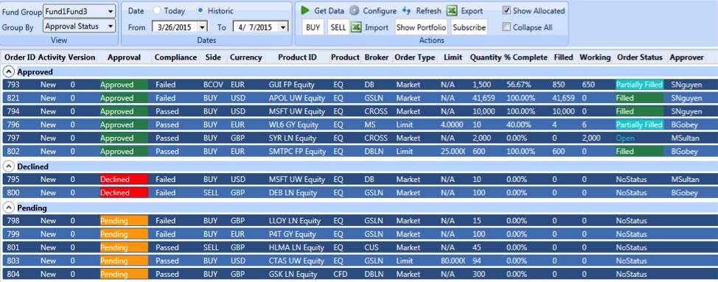Click the Export Excel icon
Viewport: 718px width, 282px height.
coord(452,10)
